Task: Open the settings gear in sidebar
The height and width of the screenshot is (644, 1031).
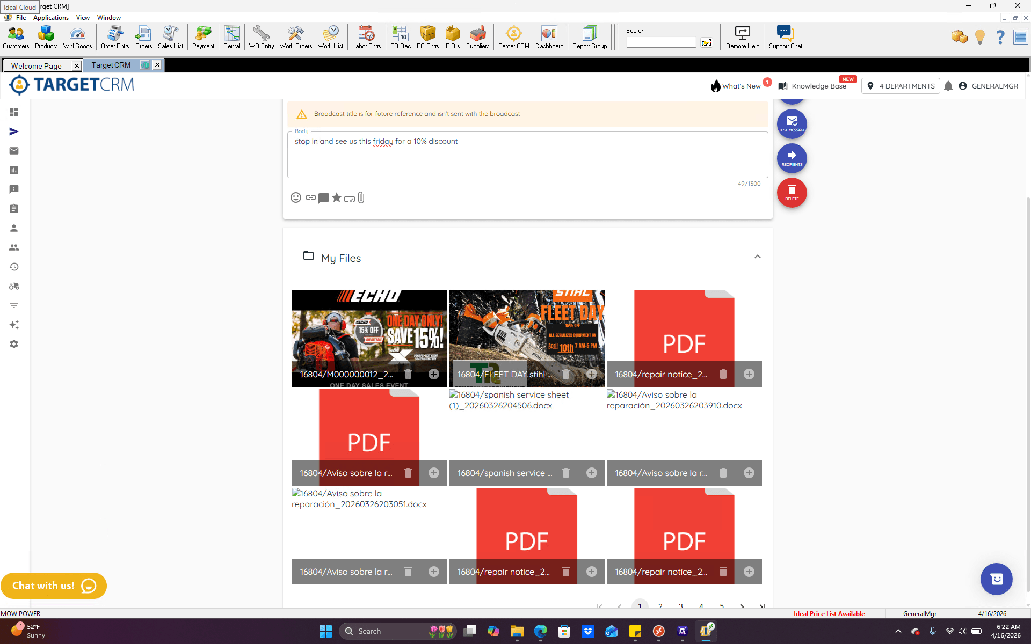Action: pos(14,344)
